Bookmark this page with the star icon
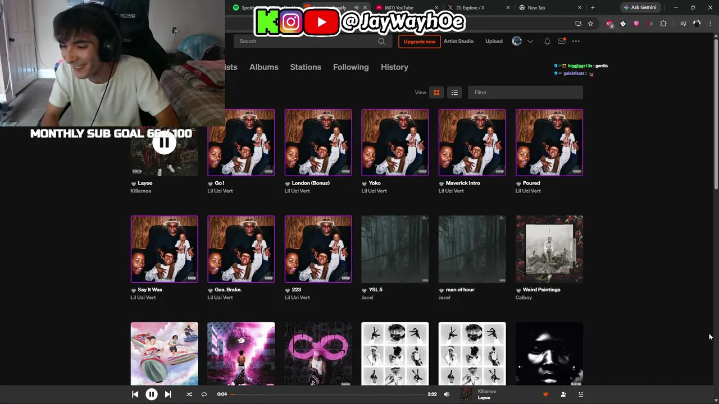The image size is (719, 404). coord(590,24)
